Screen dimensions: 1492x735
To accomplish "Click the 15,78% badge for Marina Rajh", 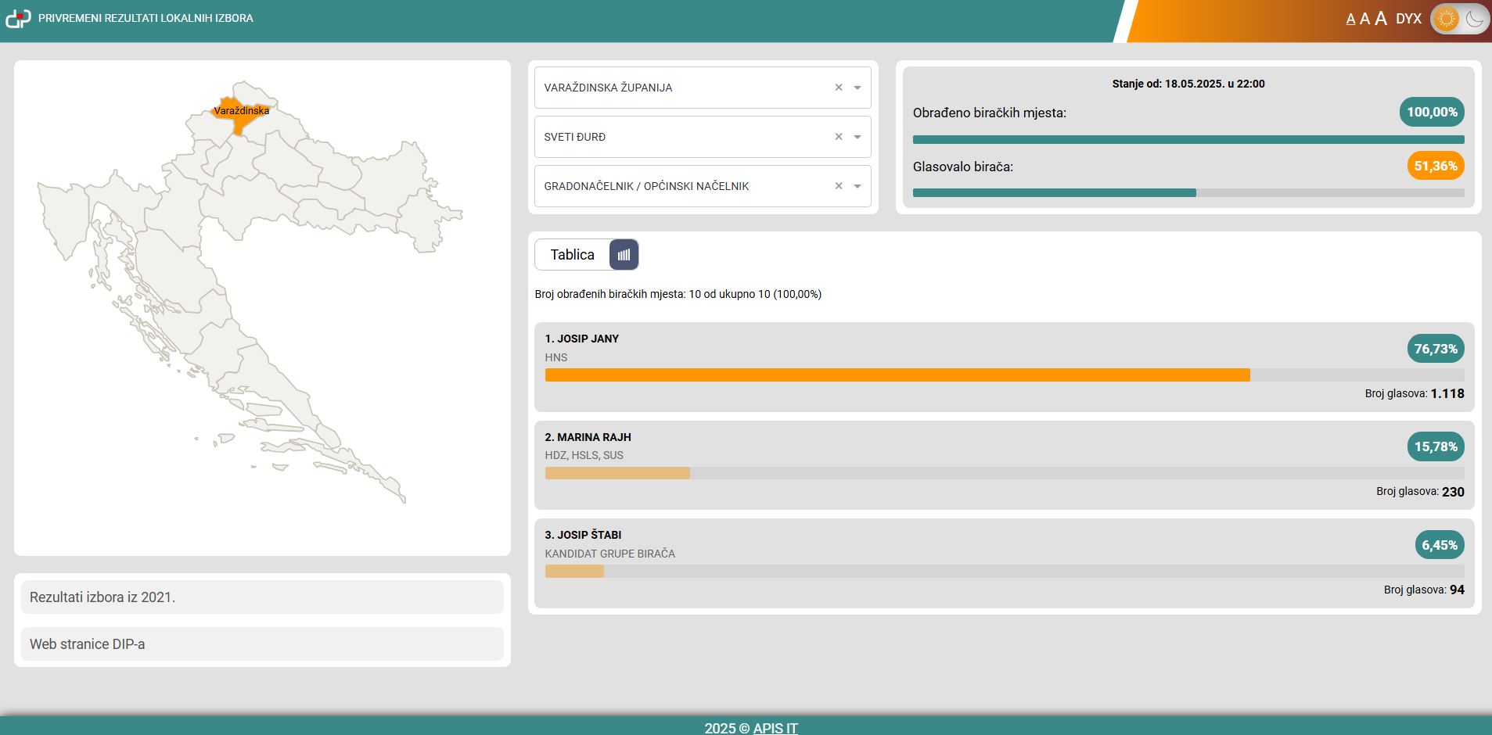I will coord(1436,446).
